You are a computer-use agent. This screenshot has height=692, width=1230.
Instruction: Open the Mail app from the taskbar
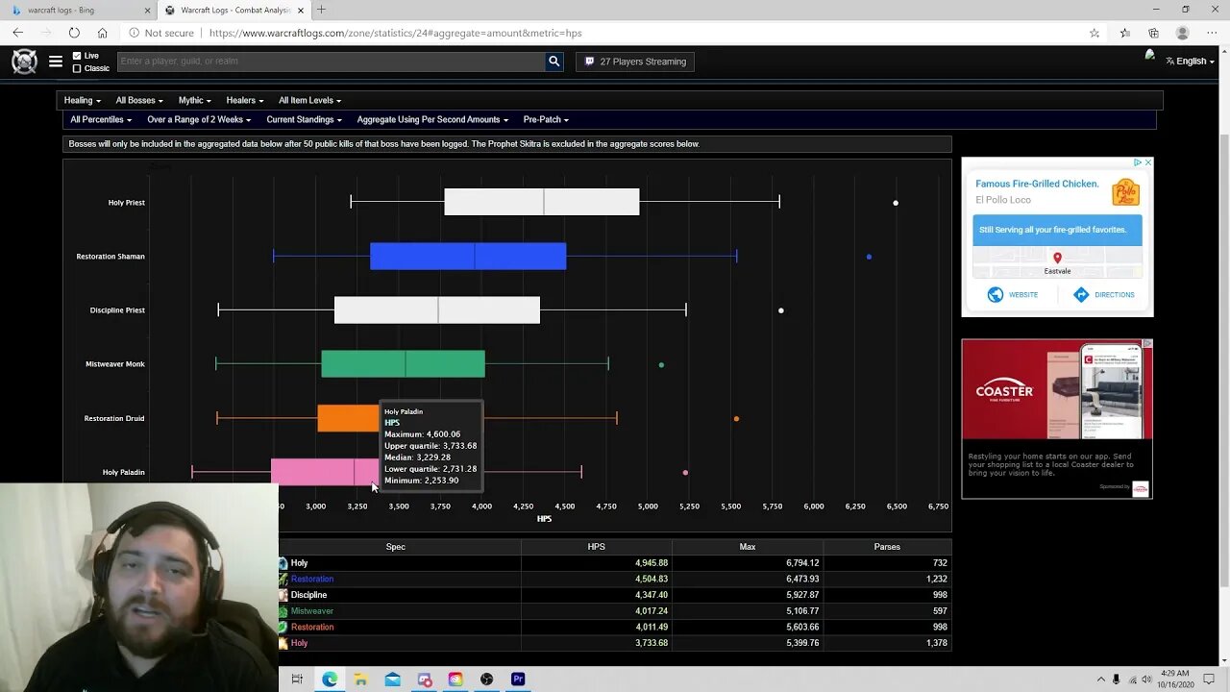point(393,680)
